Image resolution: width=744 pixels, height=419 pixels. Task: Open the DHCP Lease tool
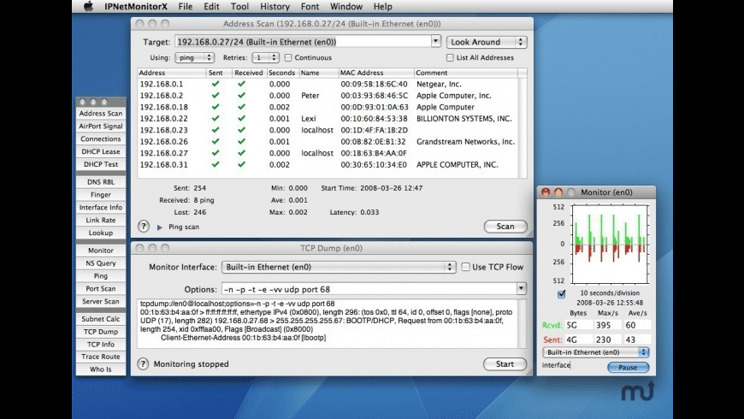tap(101, 151)
